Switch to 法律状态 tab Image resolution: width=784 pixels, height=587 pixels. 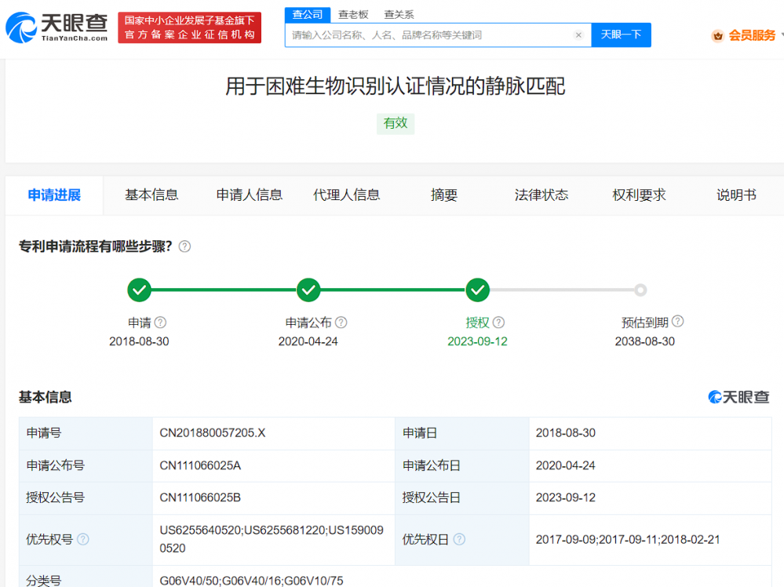[x=542, y=195]
